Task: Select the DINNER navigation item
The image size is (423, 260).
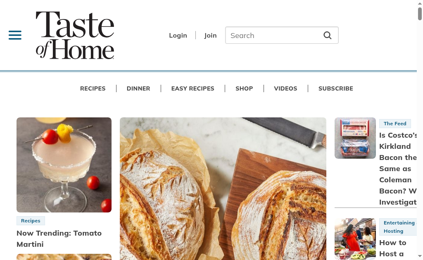Action: point(138,88)
